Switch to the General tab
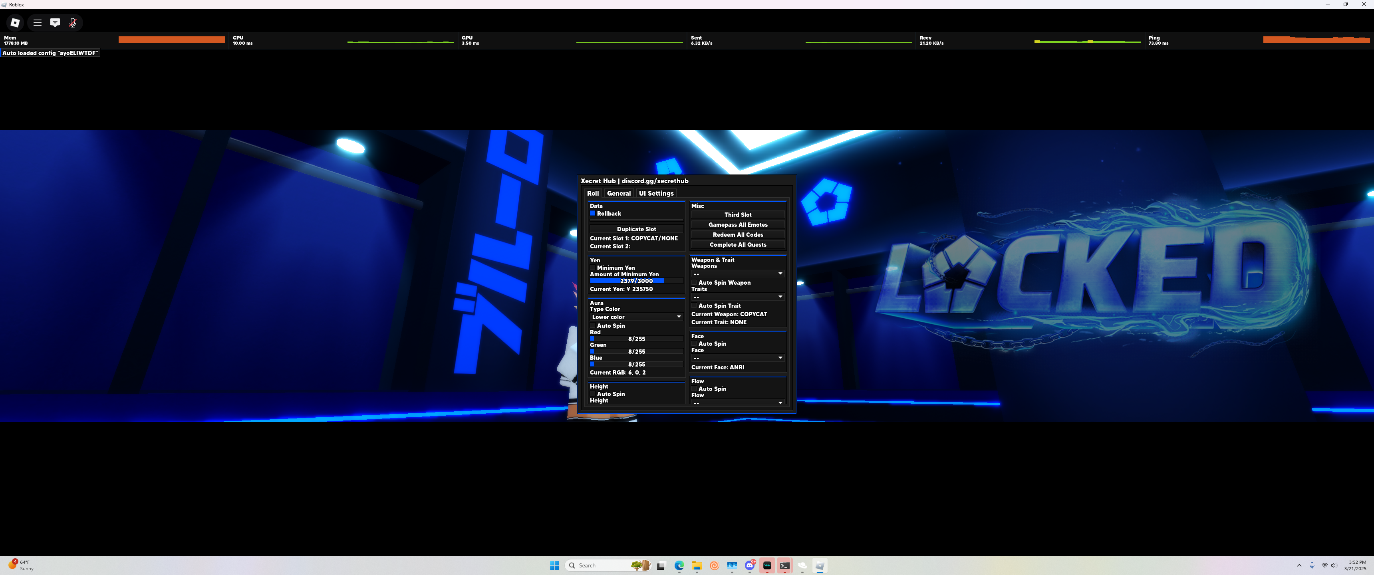1374x575 pixels. click(618, 194)
